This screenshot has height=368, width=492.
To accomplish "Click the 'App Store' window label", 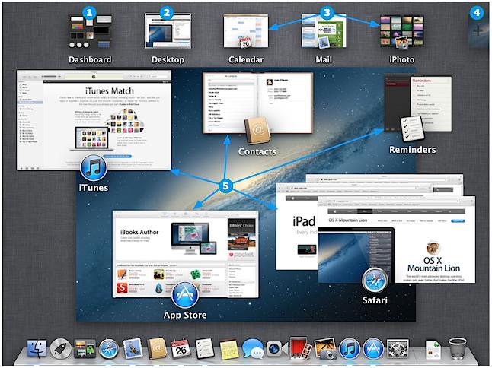I will pos(185,315).
